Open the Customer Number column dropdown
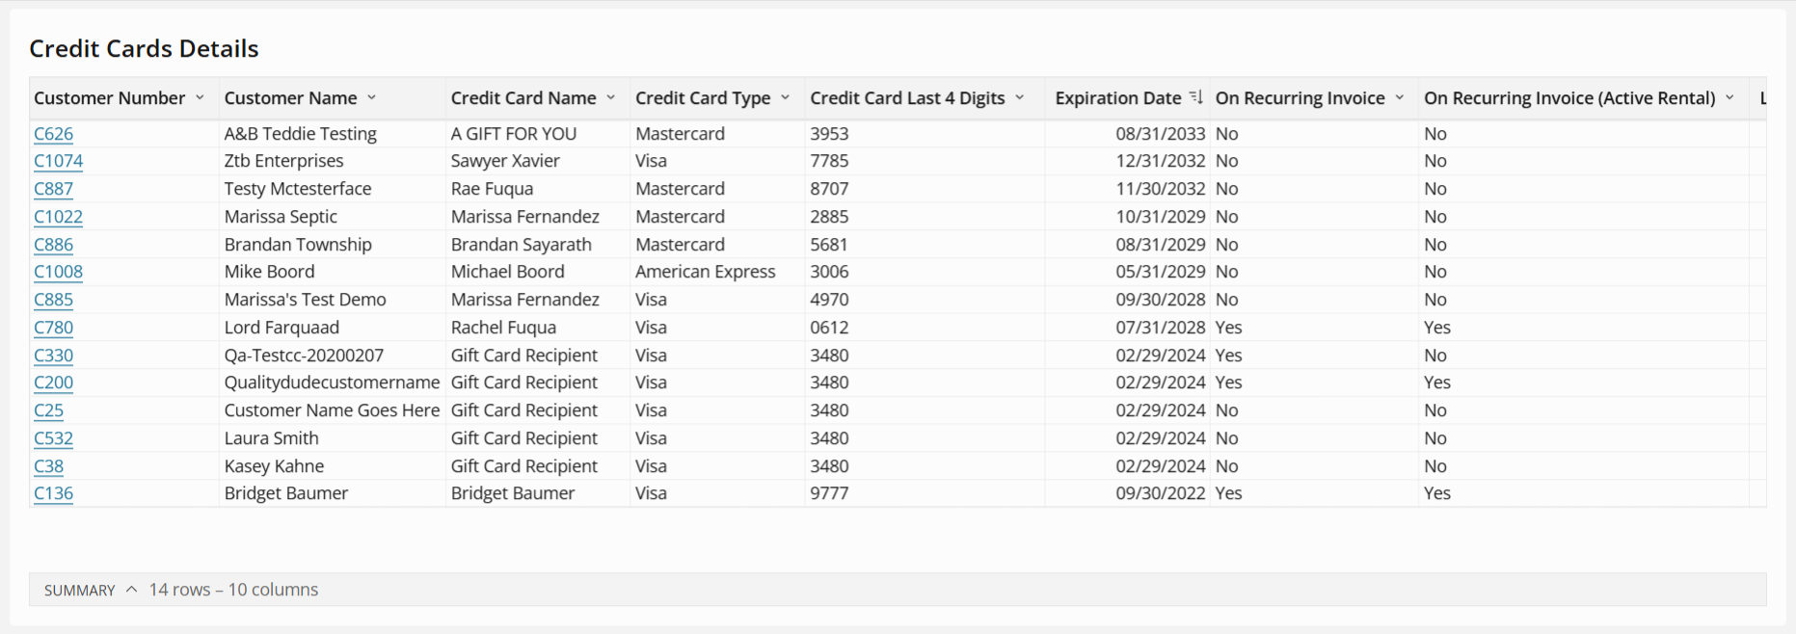Screen dimensions: 1796x634 (200, 97)
